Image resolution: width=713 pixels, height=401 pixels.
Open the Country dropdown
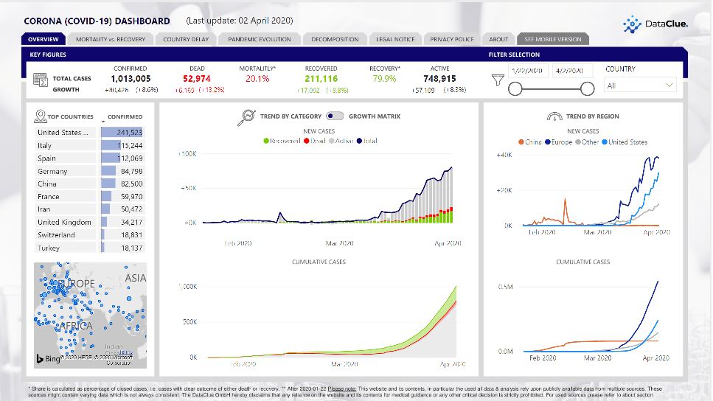[x=639, y=86]
